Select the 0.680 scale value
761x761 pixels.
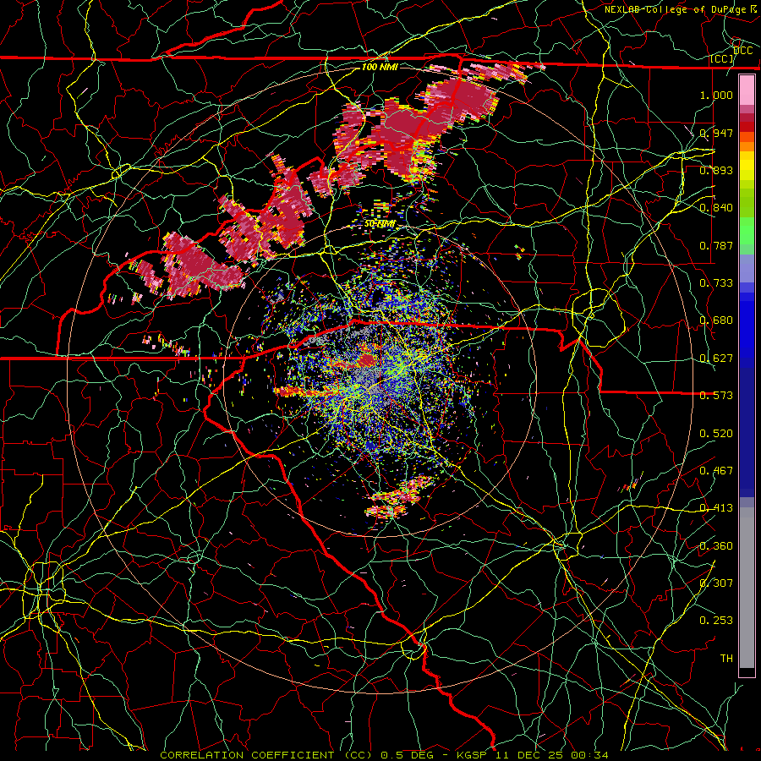tap(716, 320)
